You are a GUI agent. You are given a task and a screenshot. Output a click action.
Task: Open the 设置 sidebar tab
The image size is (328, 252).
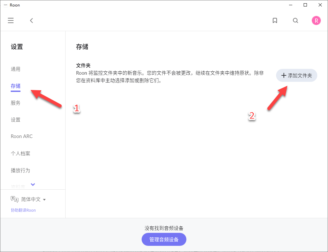click(16, 120)
